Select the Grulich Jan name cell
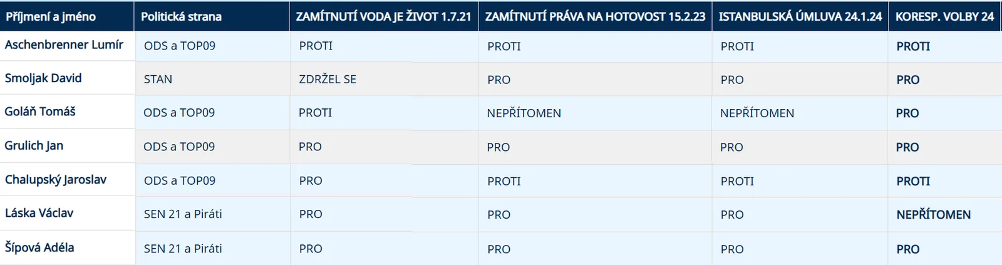The width and height of the screenshot is (1002, 265). (34, 145)
